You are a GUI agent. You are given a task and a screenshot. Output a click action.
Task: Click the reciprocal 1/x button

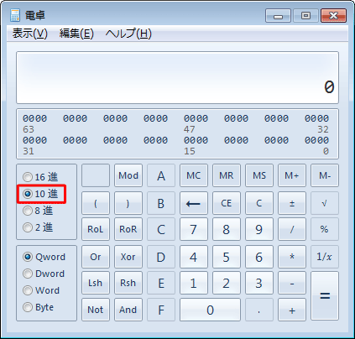(x=325, y=257)
